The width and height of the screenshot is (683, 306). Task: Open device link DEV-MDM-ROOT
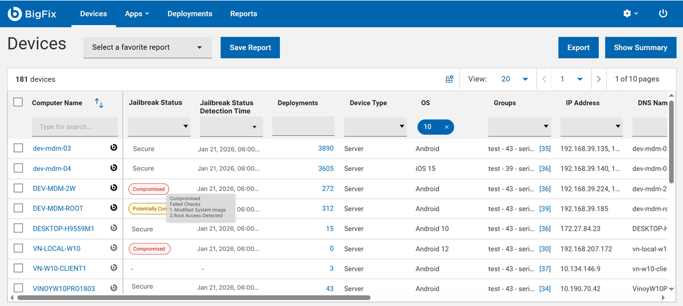[x=58, y=208]
